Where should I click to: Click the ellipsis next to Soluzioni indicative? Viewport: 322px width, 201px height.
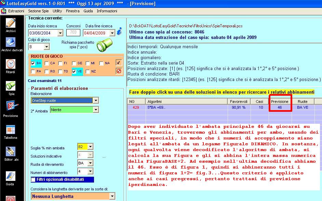coord(104,157)
